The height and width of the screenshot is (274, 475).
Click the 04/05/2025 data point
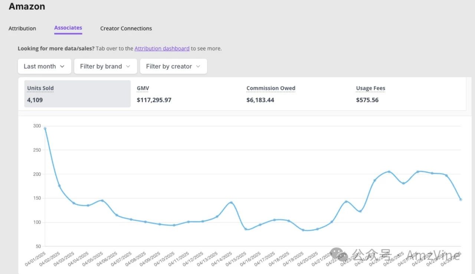pos(102,201)
